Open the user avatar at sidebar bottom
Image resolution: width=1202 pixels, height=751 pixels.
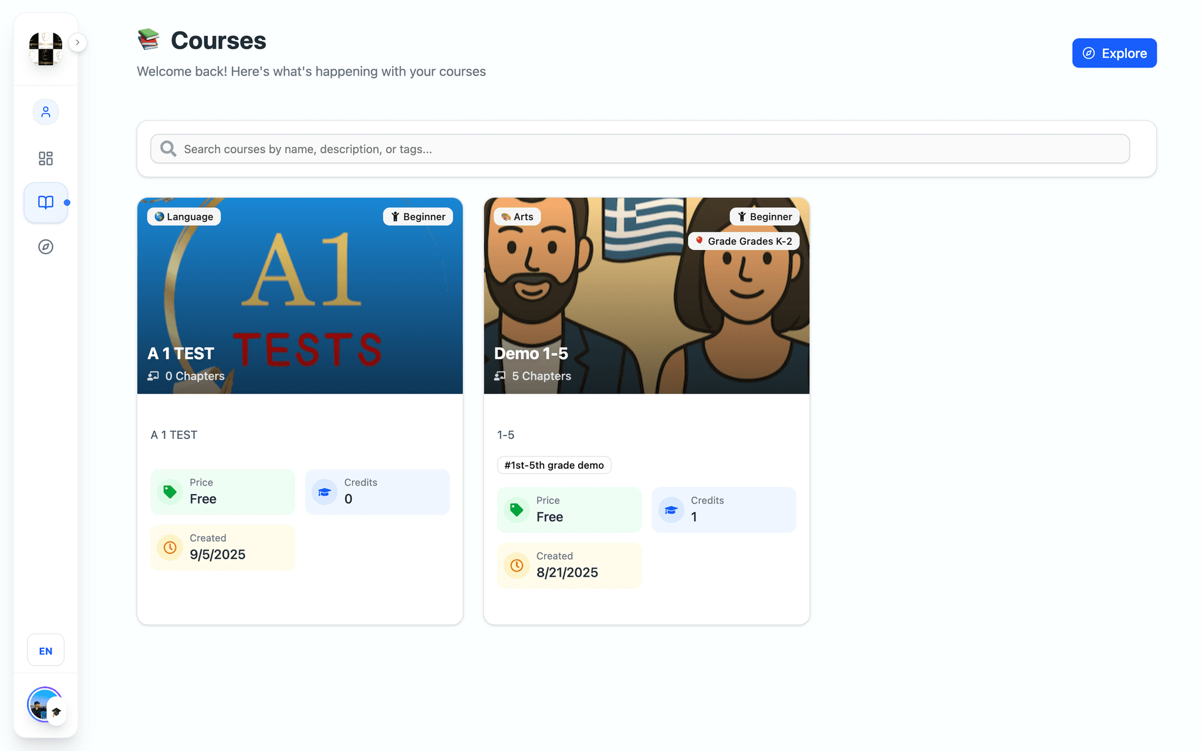[45, 704]
